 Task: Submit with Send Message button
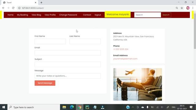(x=45, y=83)
